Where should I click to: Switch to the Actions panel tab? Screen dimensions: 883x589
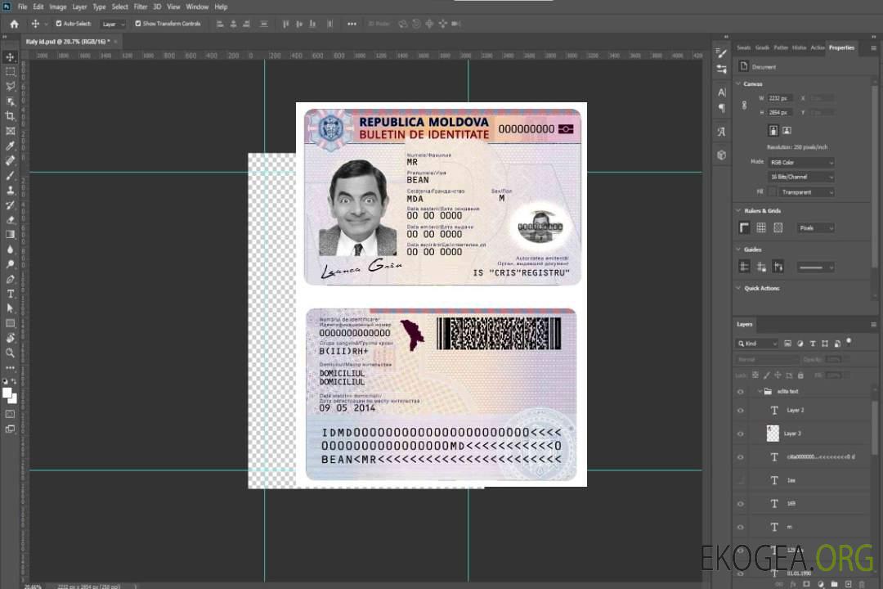[817, 48]
